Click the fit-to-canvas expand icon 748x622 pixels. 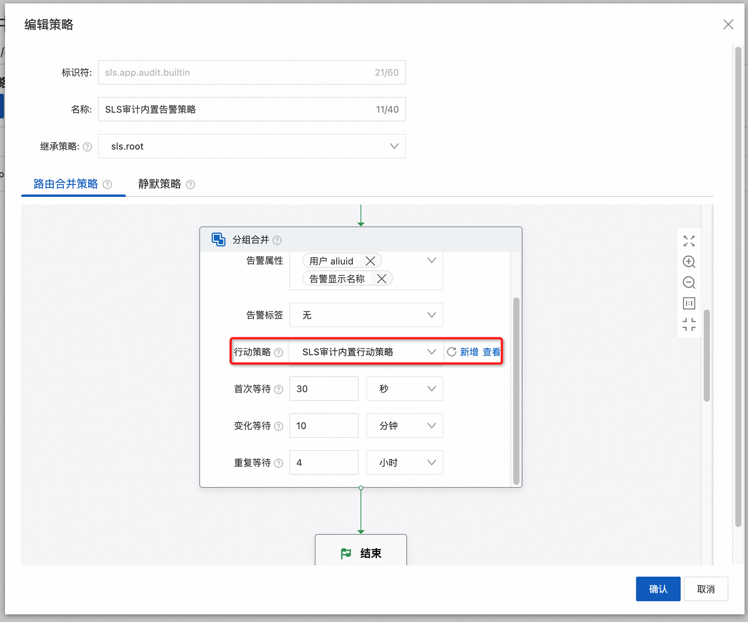click(x=689, y=241)
